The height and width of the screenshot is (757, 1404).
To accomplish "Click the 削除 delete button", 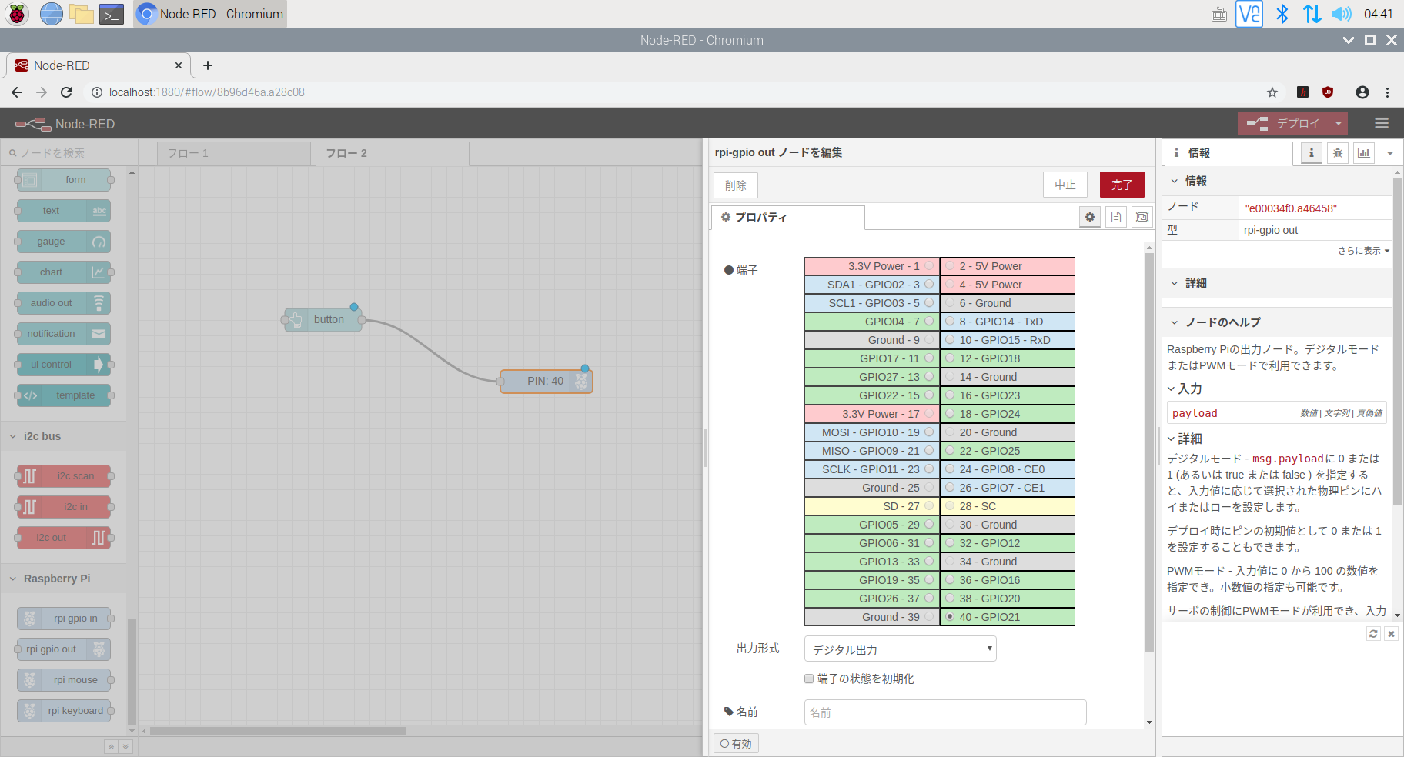I will (736, 185).
